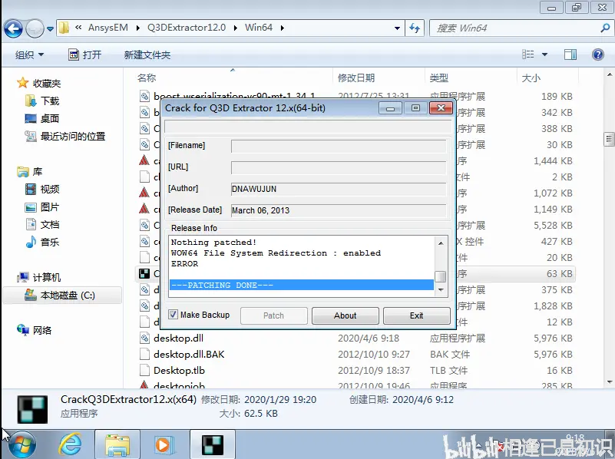Click the desktop.dll file icon
The height and width of the screenshot is (459, 615).
tap(145, 338)
